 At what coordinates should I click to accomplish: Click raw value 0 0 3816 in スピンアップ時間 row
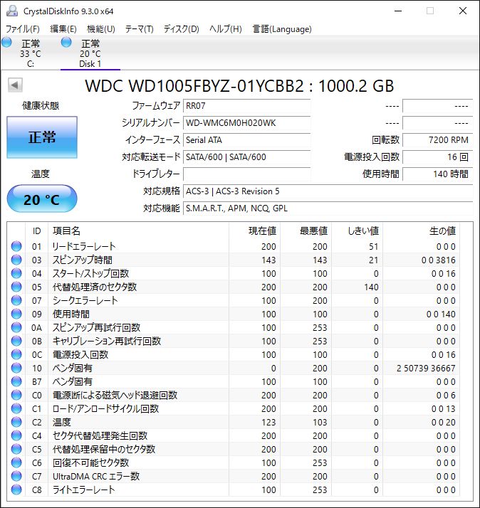(x=439, y=260)
